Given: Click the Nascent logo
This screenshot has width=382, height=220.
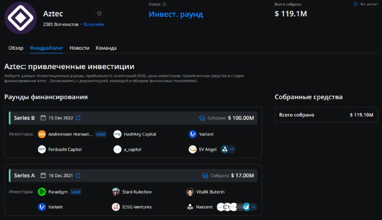Looking at the screenshot, I should tap(190, 207).
